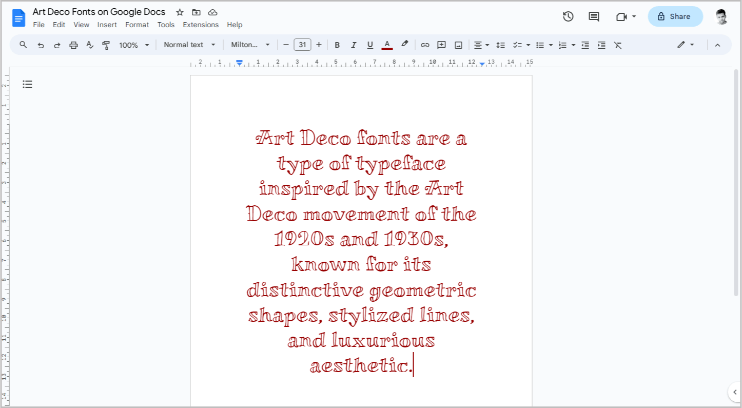Star the Art Deco Fonts document
Screen dimensions: 742x408
click(179, 12)
